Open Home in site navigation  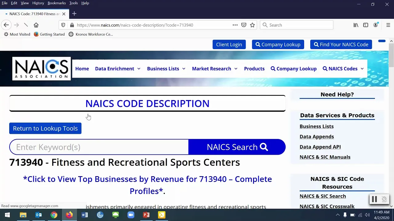[82, 69]
